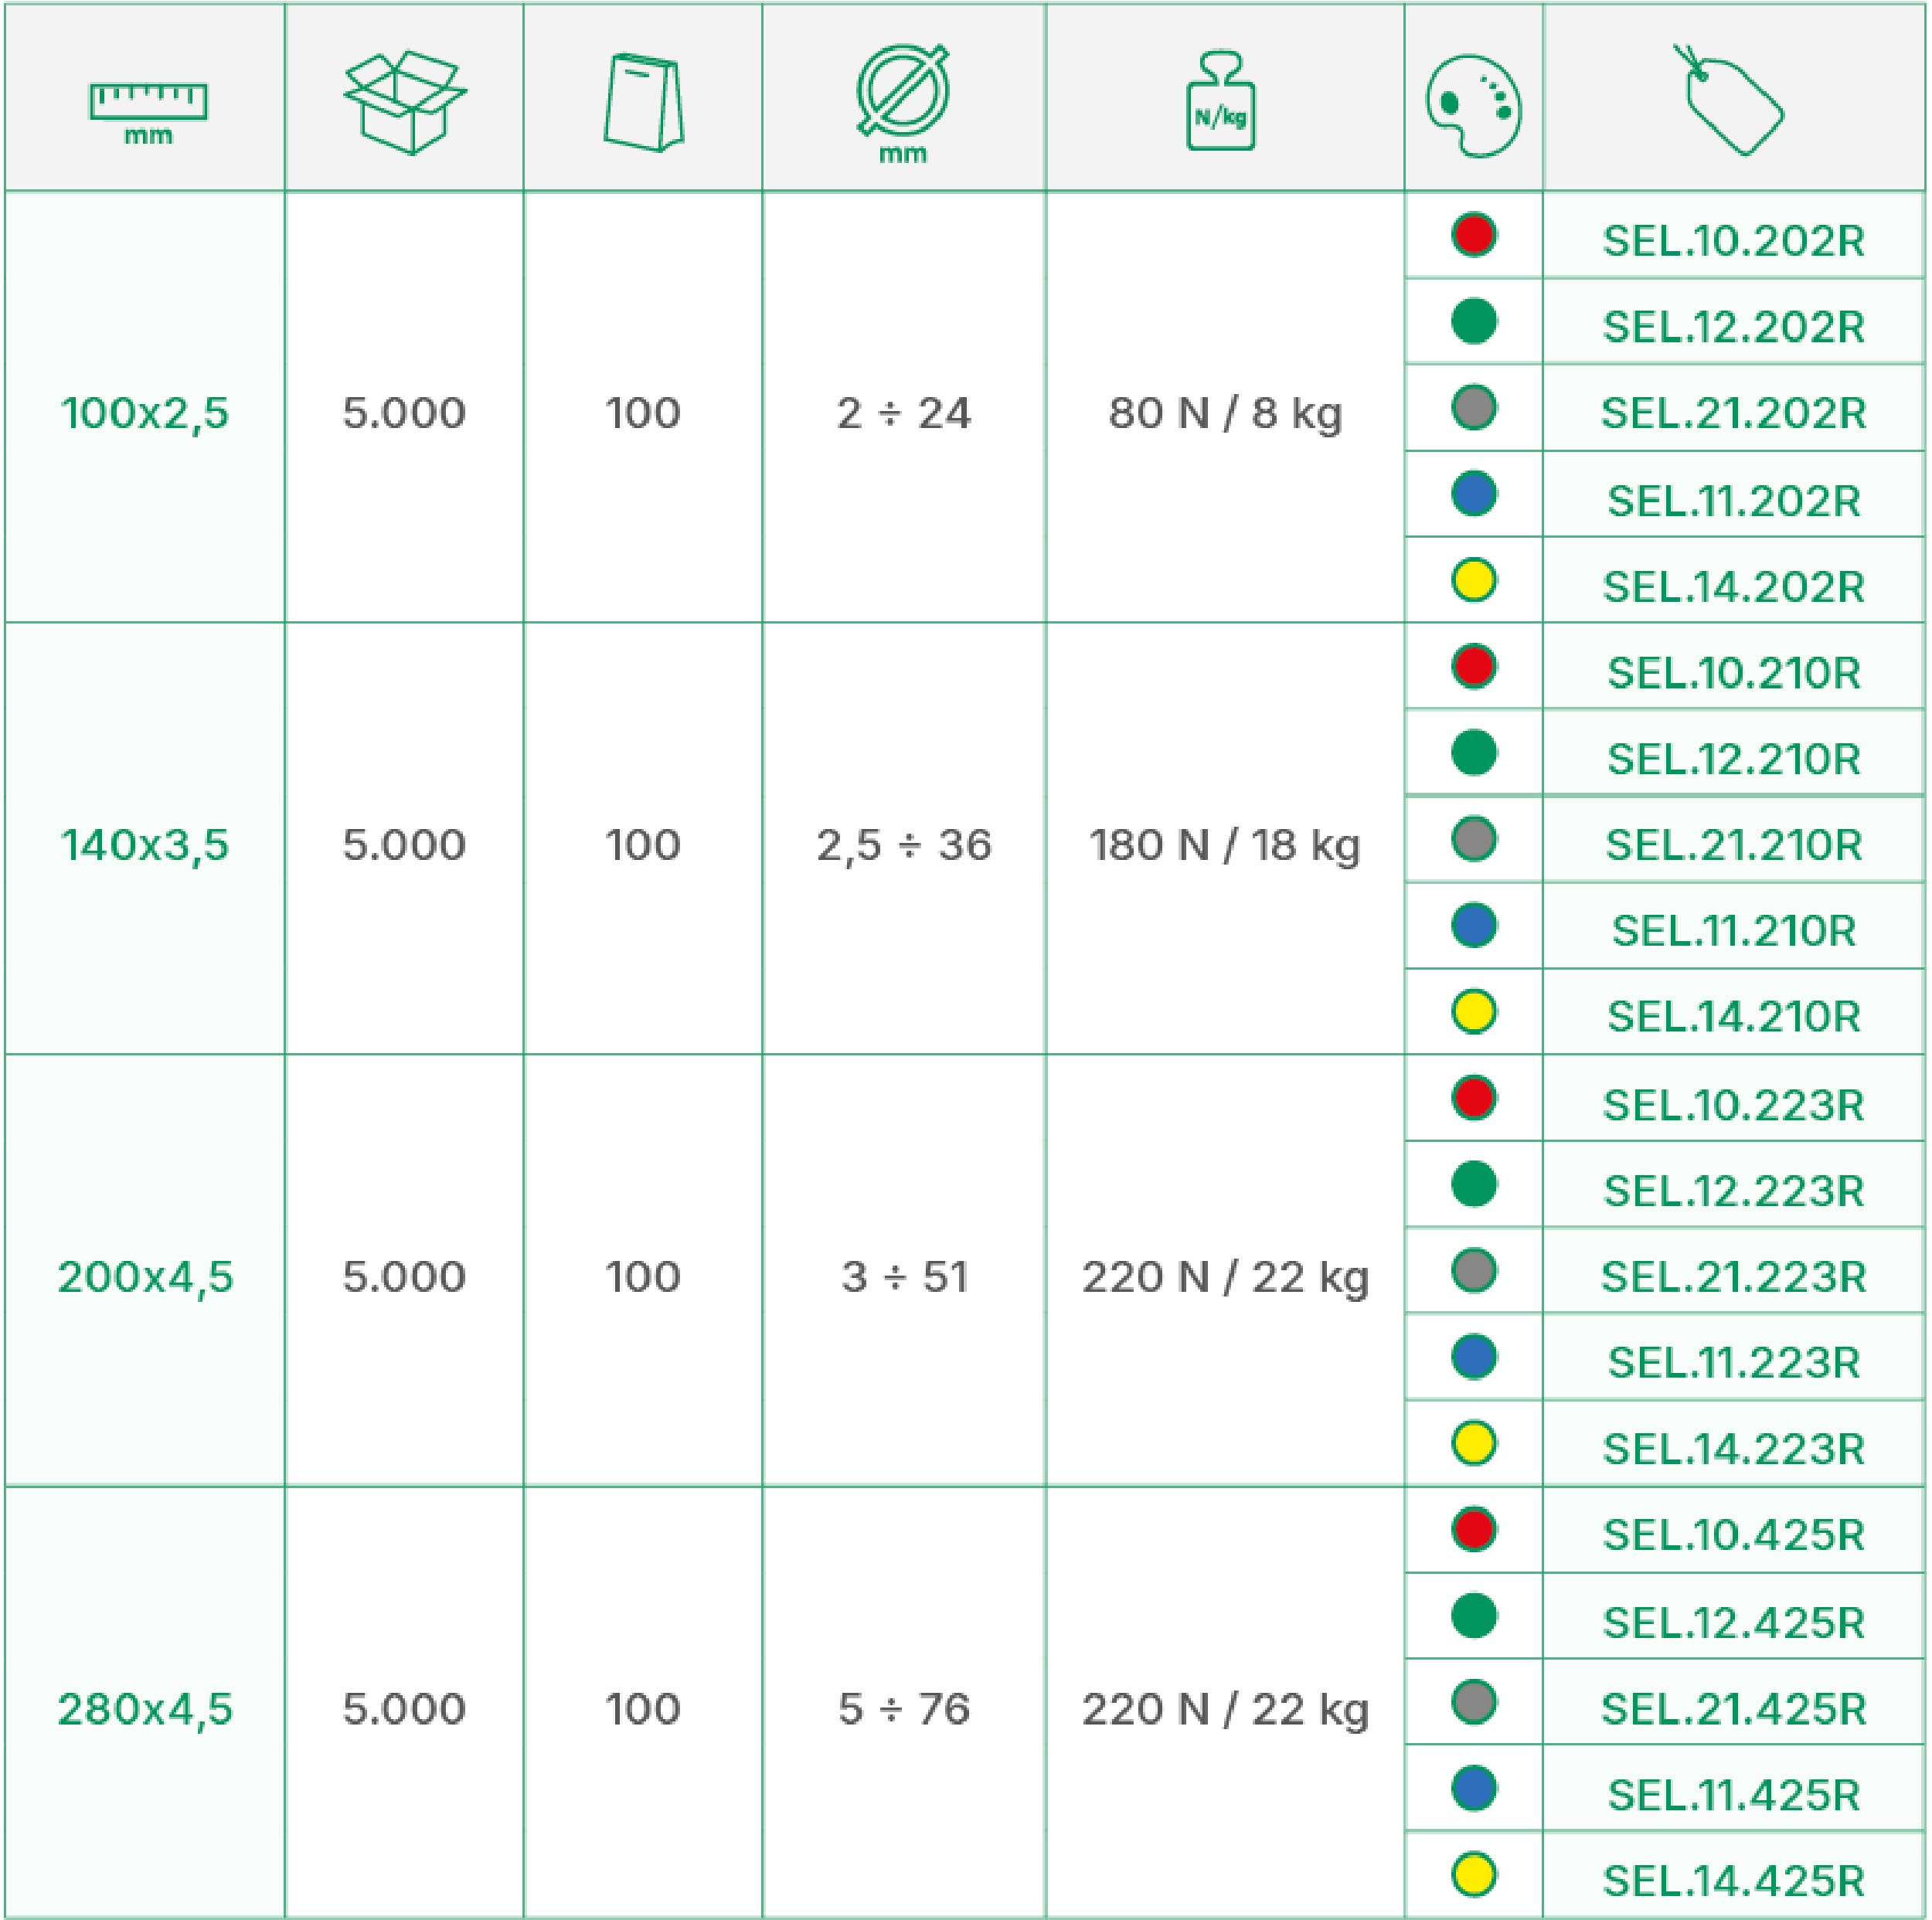Viewport: 1932px width, 1920px height.
Task: Click product code SEL.21.202R
Action: click(x=1733, y=413)
